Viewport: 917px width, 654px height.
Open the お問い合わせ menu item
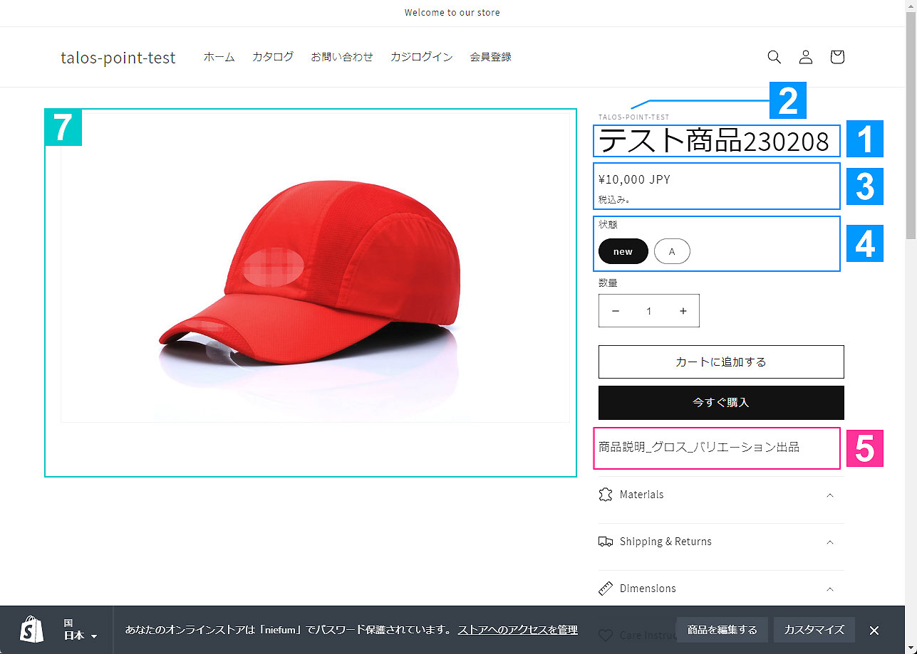342,57
